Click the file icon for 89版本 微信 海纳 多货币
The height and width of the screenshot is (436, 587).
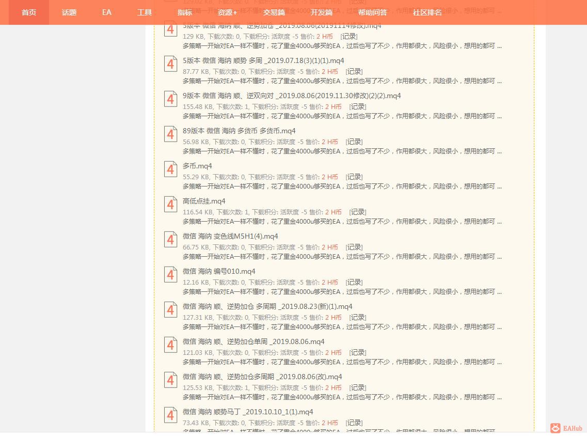[x=170, y=134]
